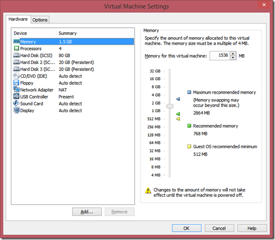The image size is (275, 240).
Task: Click the memory size input field
Action: pyautogui.click(x=220, y=56)
